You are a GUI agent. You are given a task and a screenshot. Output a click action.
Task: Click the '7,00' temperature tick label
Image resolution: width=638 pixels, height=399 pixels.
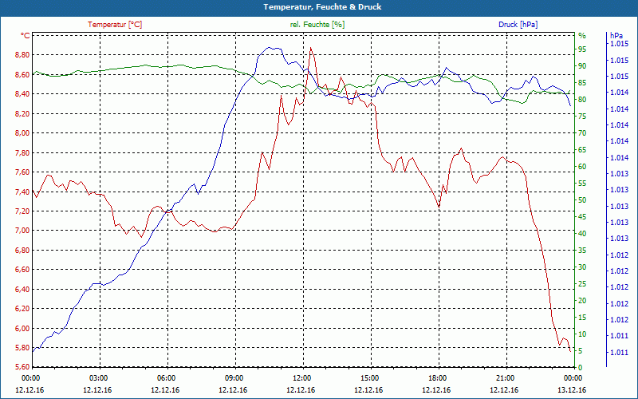pyautogui.click(x=22, y=231)
